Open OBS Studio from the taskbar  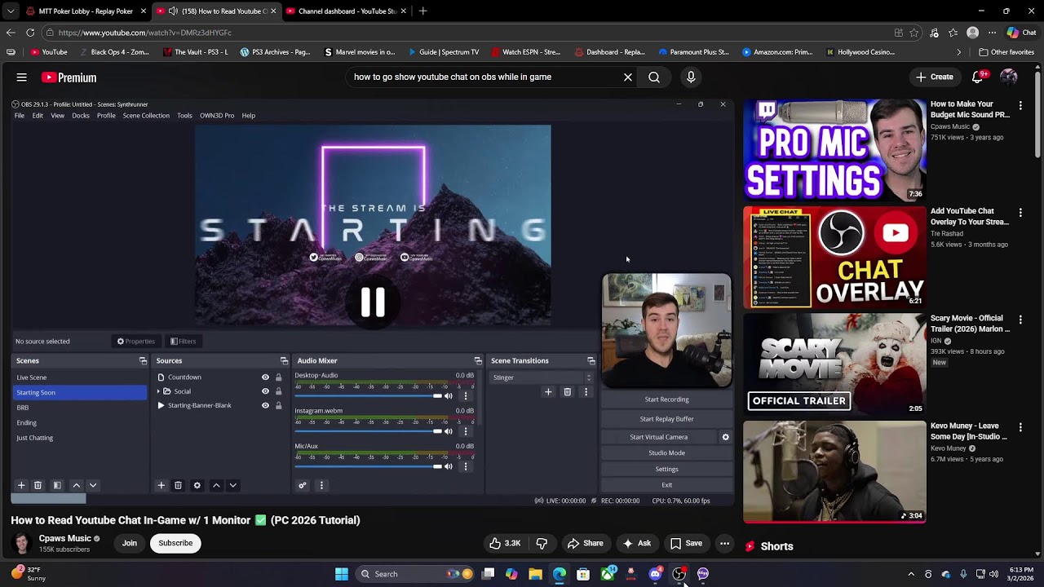[679, 574]
